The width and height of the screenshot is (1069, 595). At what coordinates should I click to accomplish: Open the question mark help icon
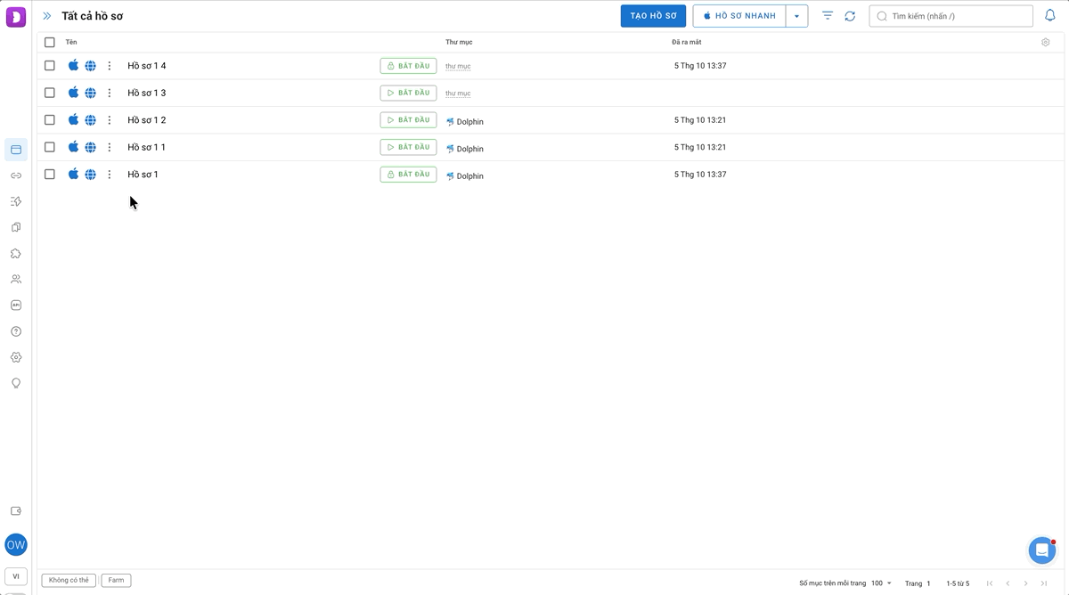pyautogui.click(x=16, y=331)
